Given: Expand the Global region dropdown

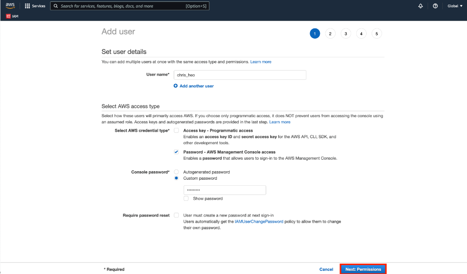Looking at the screenshot, I should pos(455,6).
